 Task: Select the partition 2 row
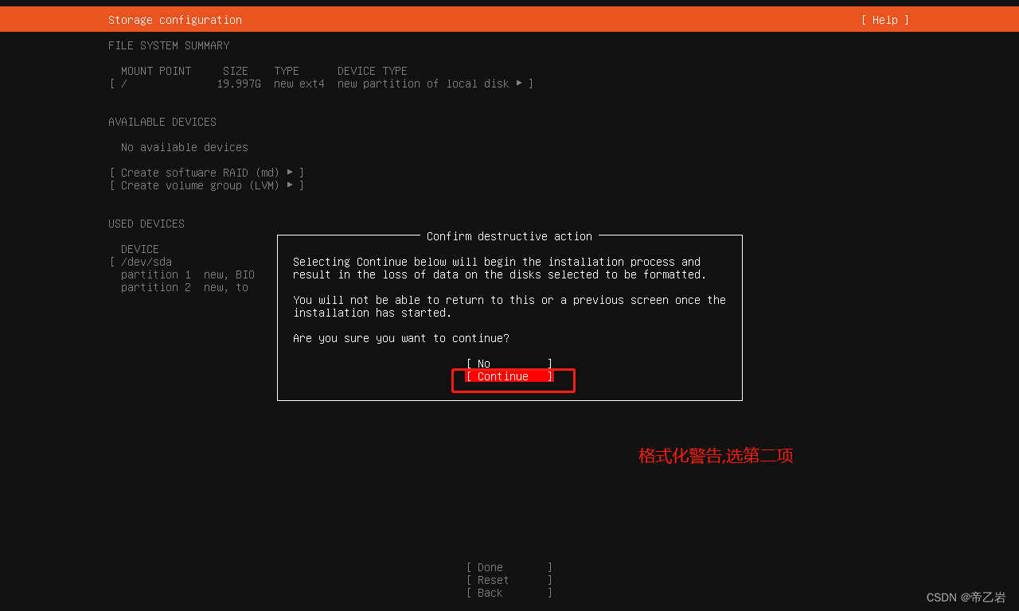[x=185, y=287]
